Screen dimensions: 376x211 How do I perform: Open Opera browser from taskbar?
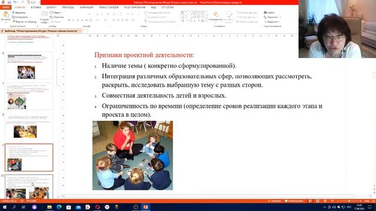tap(98, 207)
